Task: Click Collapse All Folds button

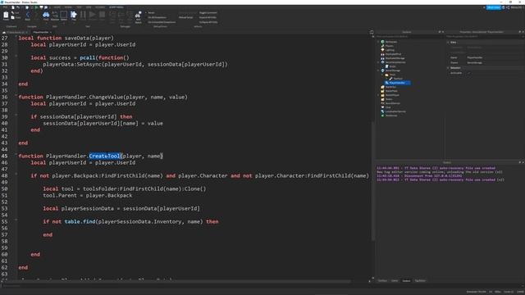Action: pyautogui.click(x=208, y=22)
